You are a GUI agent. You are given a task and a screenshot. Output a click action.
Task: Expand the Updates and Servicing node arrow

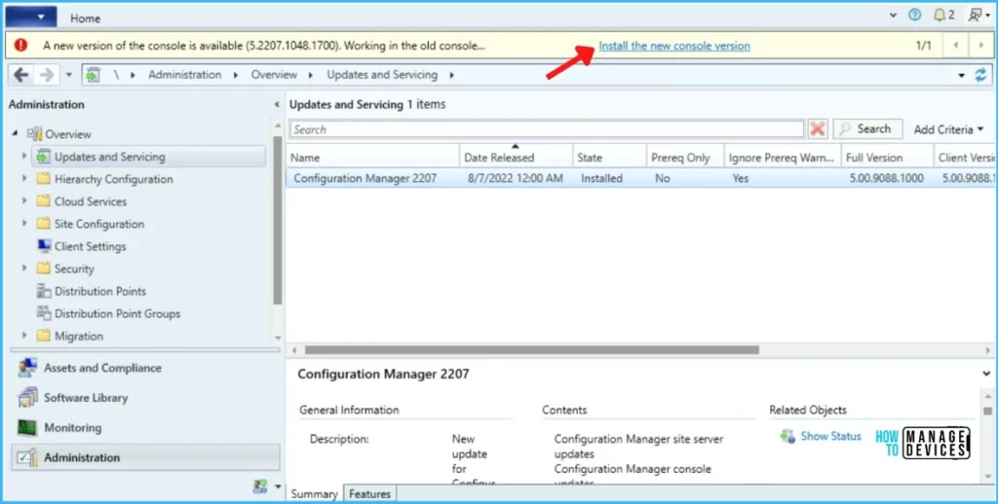tap(24, 157)
